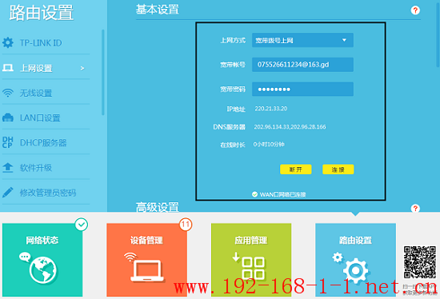440x299 pixels.
Task: Open DHCP服务器 settings
Action: tap(46, 142)
